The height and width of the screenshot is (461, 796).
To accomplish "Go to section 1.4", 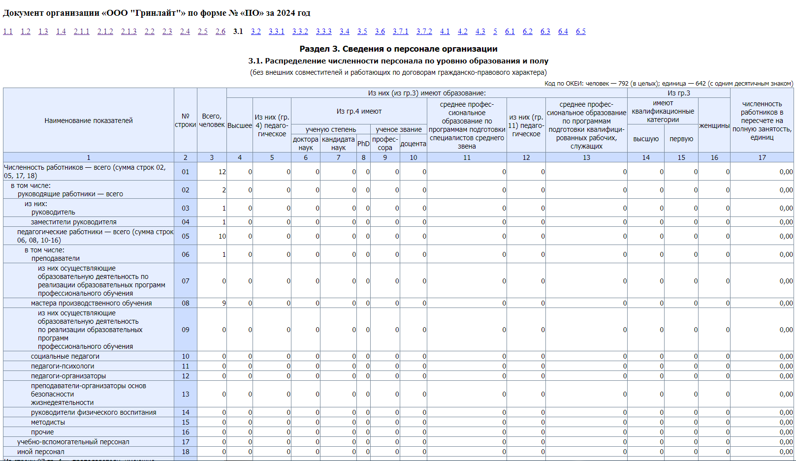I will 61,31.
